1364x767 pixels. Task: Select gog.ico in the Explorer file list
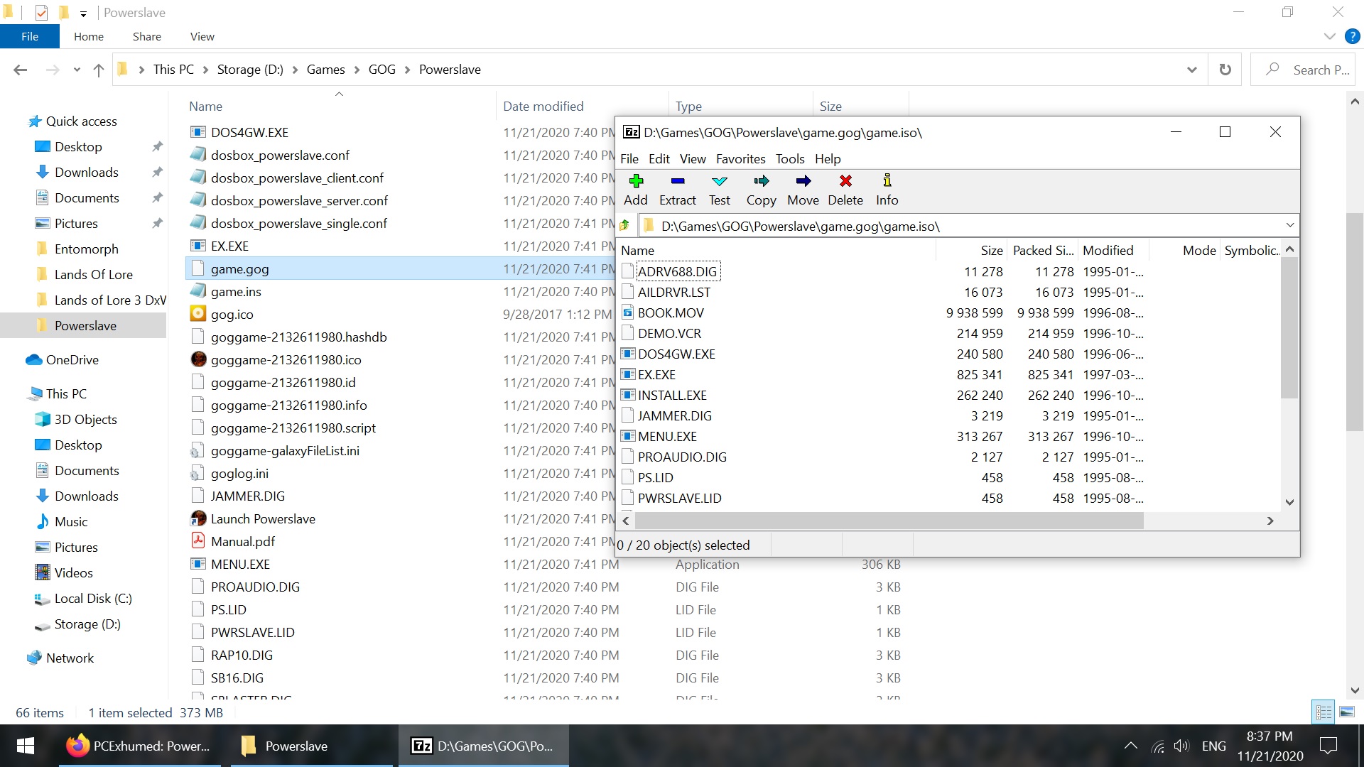(232, 315)
